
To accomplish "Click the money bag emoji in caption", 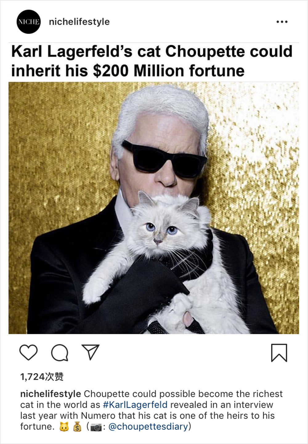I will (77, 427).
